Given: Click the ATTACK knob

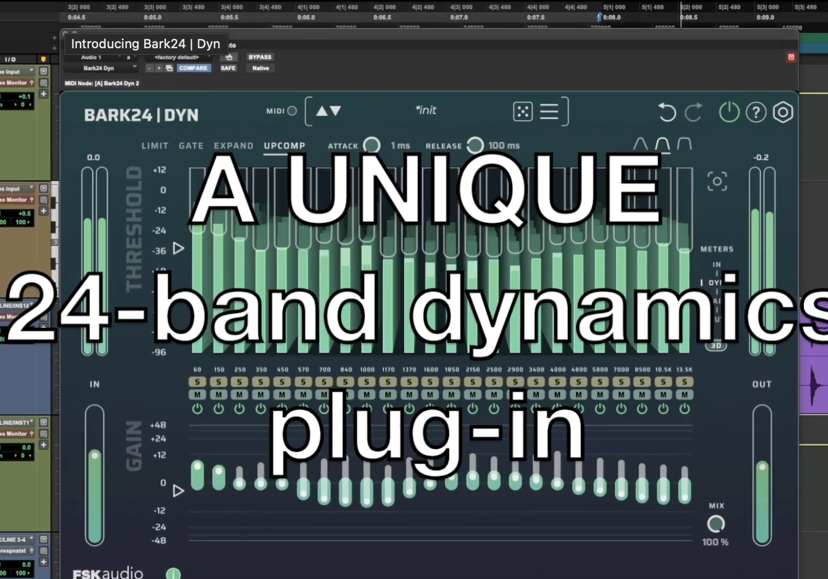Looking at the screenshot, I should coord(372,145).
